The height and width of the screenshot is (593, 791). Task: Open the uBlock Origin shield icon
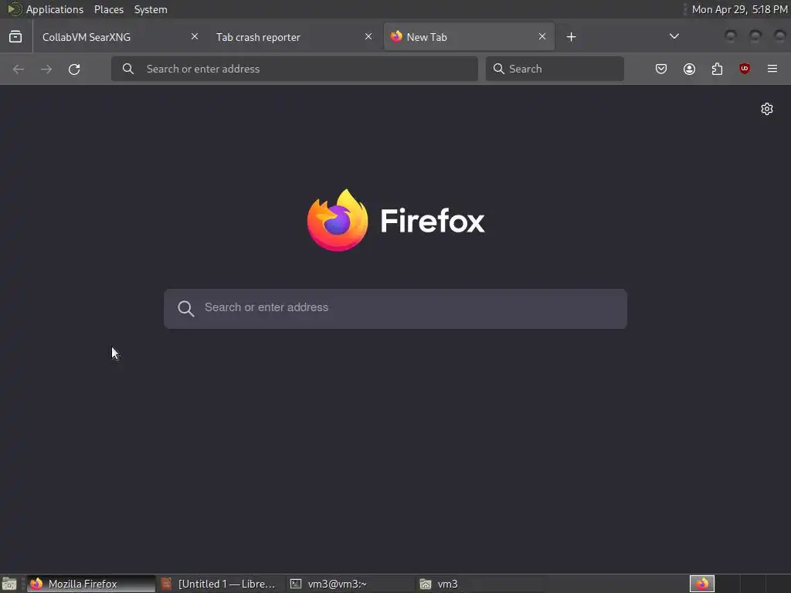pyautogui.click(x=745, y=69)
